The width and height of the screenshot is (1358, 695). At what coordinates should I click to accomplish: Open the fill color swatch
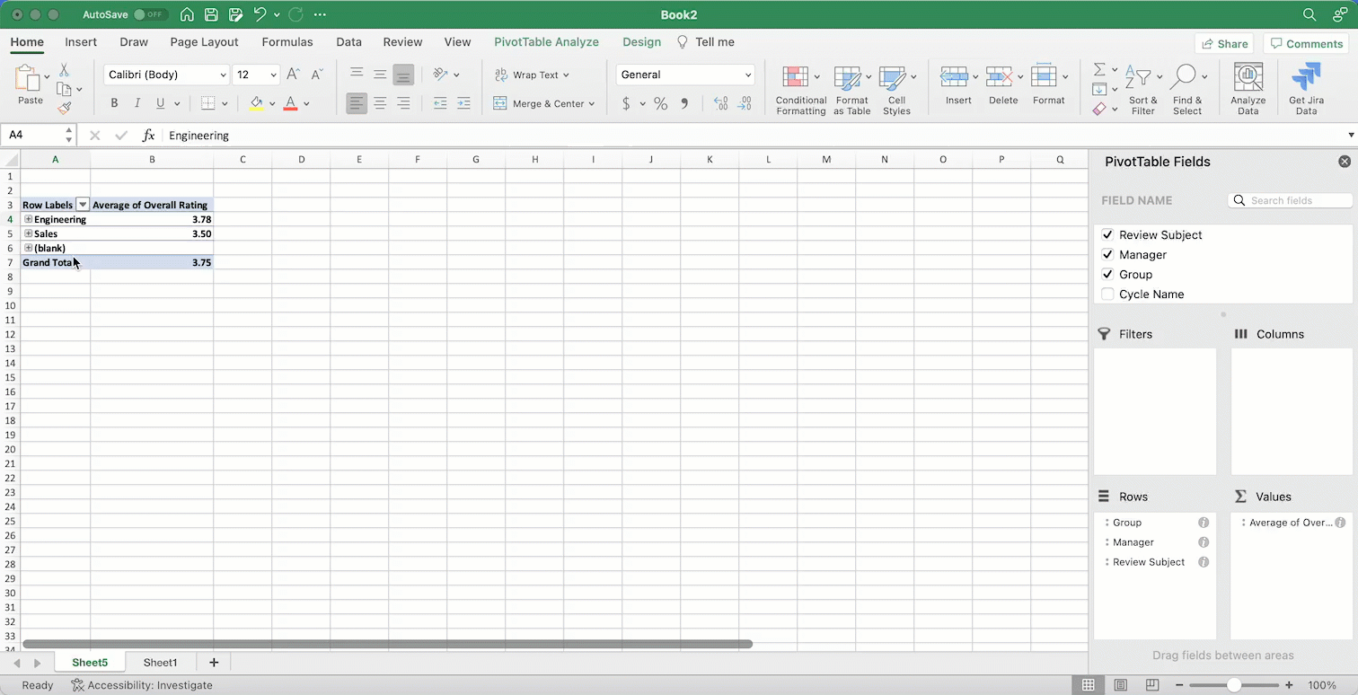click(x=257, y=103)
